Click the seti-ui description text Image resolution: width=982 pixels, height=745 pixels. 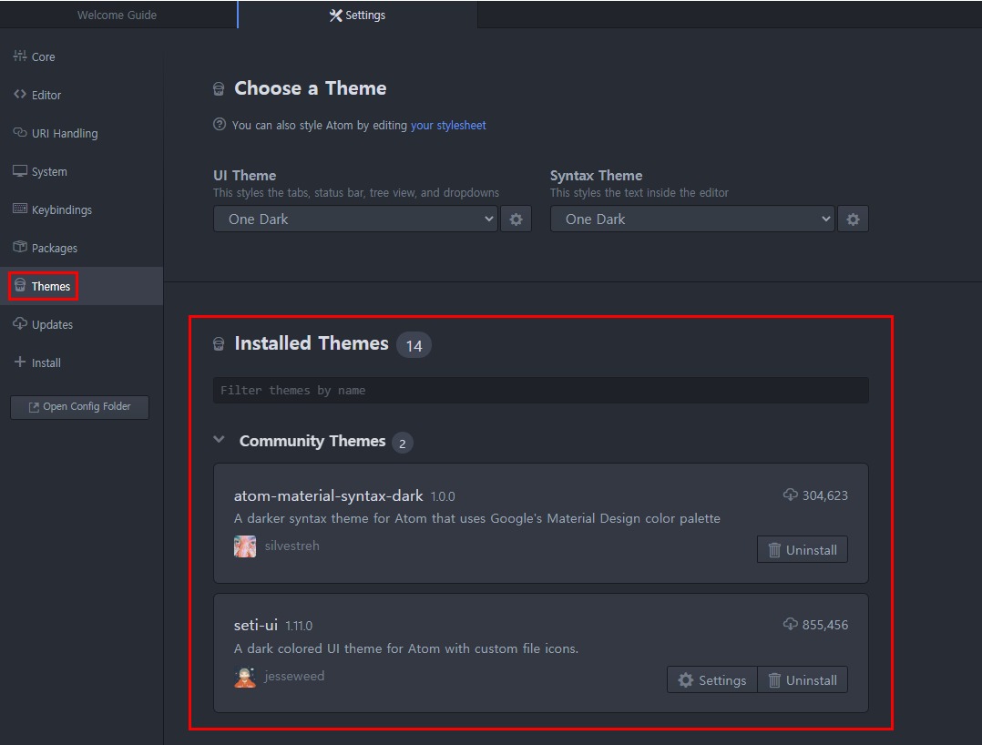pyautogui.click(x=406, y=648)
